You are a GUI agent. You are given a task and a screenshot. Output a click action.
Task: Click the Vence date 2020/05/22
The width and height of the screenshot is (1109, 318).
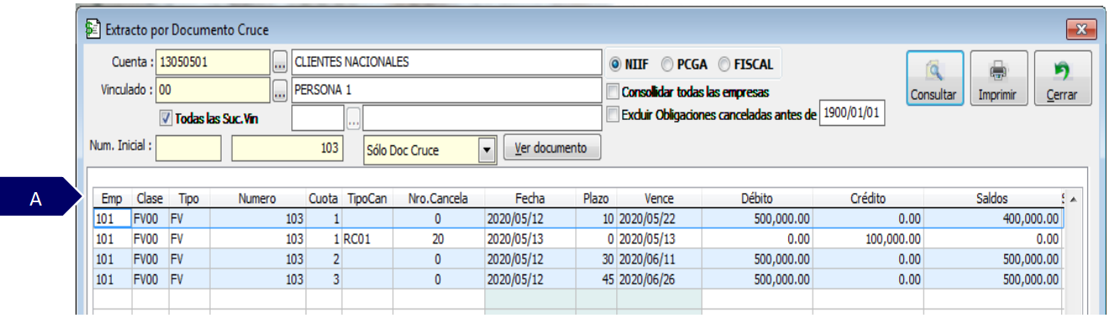[659, 218]
